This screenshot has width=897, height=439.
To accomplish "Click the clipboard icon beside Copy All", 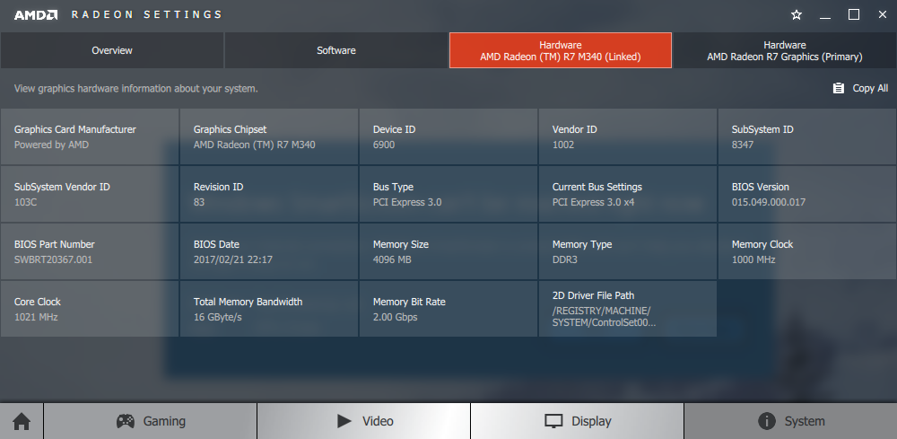I will (x=838, y=88).
